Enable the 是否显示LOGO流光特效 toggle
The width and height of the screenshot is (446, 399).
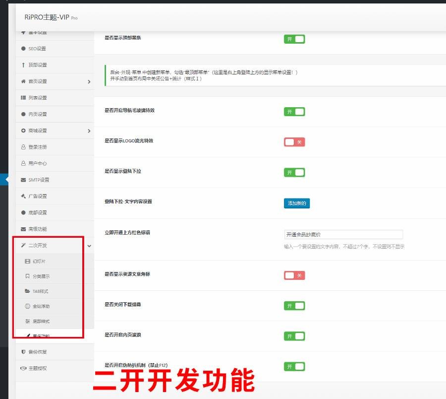[x=294, y=142]
